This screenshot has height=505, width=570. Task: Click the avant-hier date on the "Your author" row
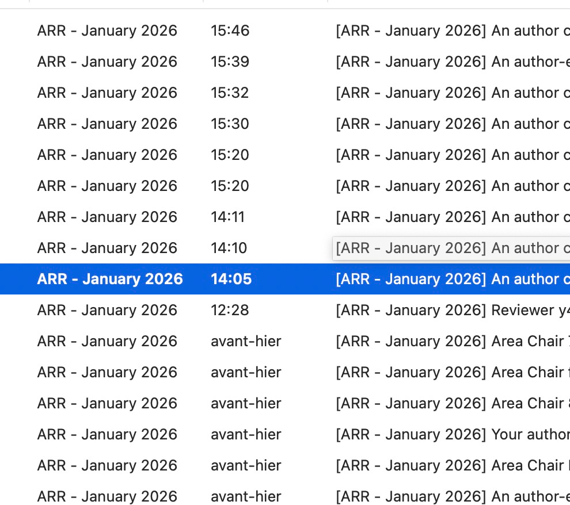(x=246, y=434)
